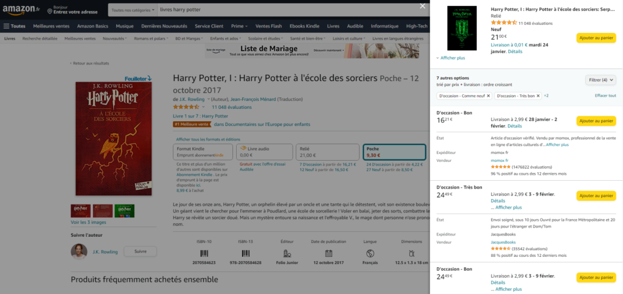
Task: Select the Format Kindle option
Action: coord(203,152)
